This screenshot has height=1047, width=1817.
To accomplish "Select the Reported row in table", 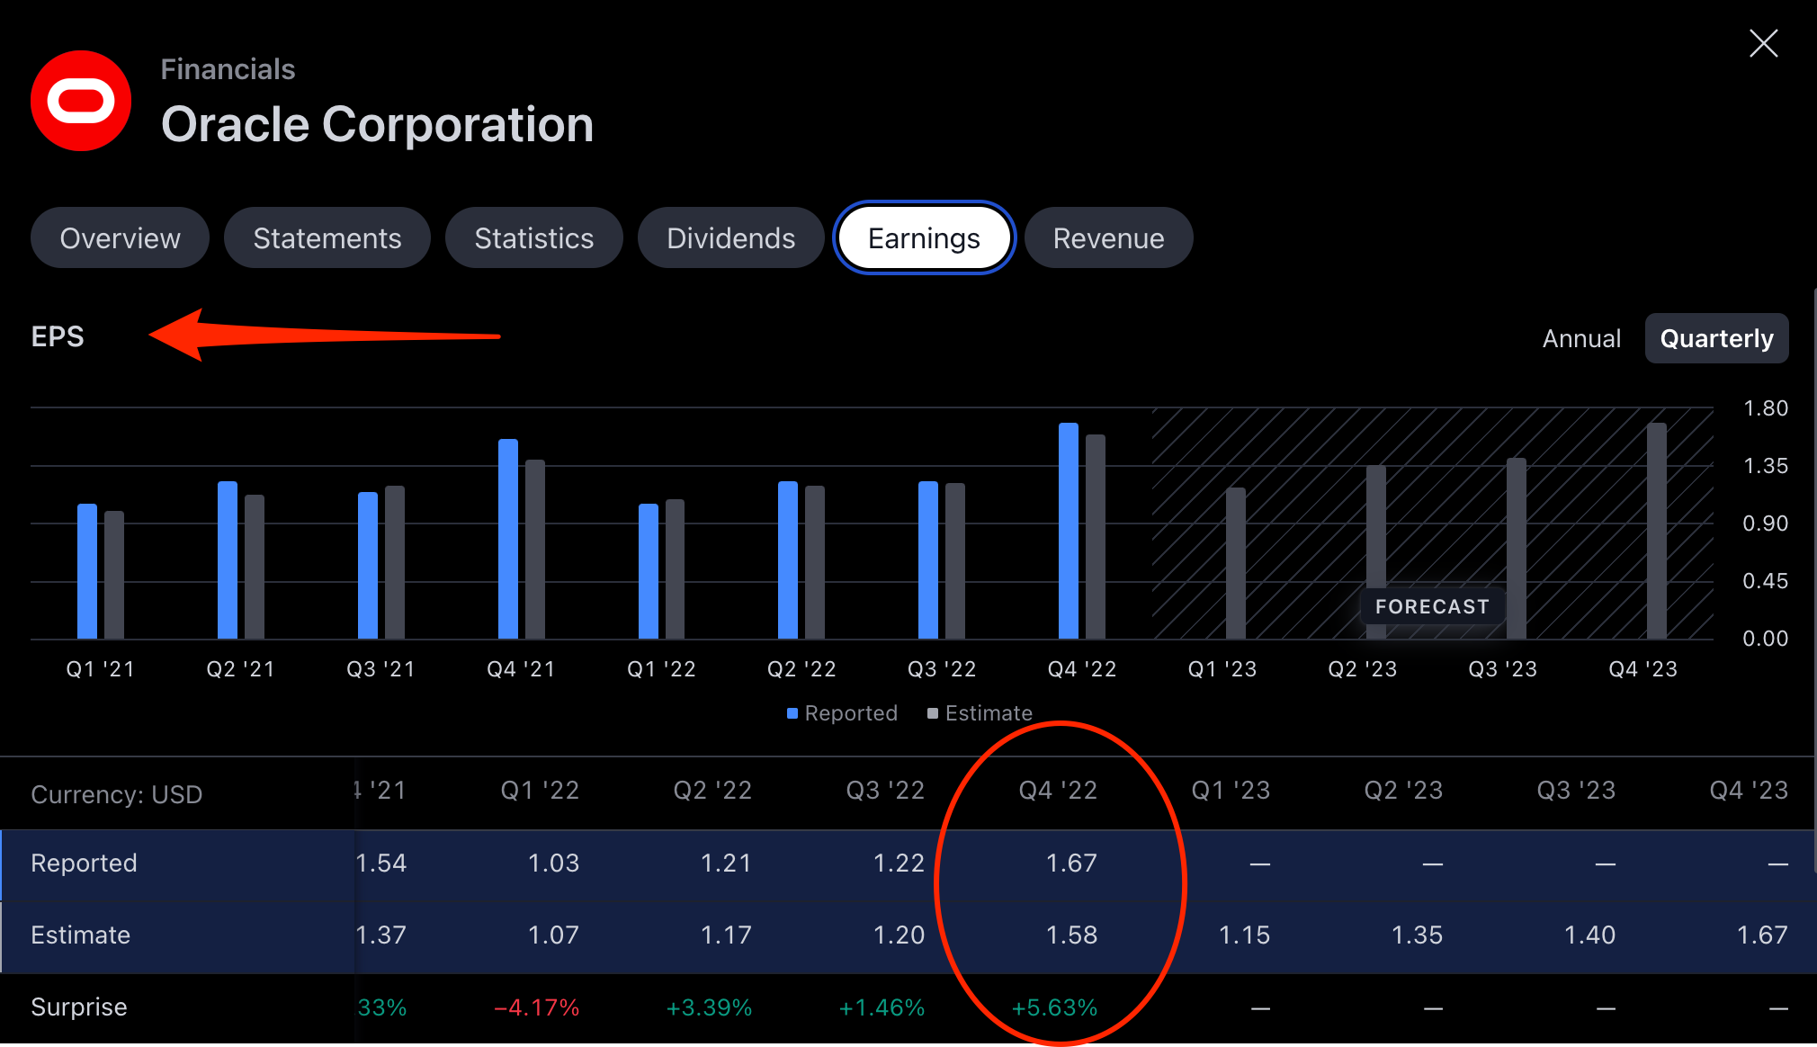I will coord(84,864).
